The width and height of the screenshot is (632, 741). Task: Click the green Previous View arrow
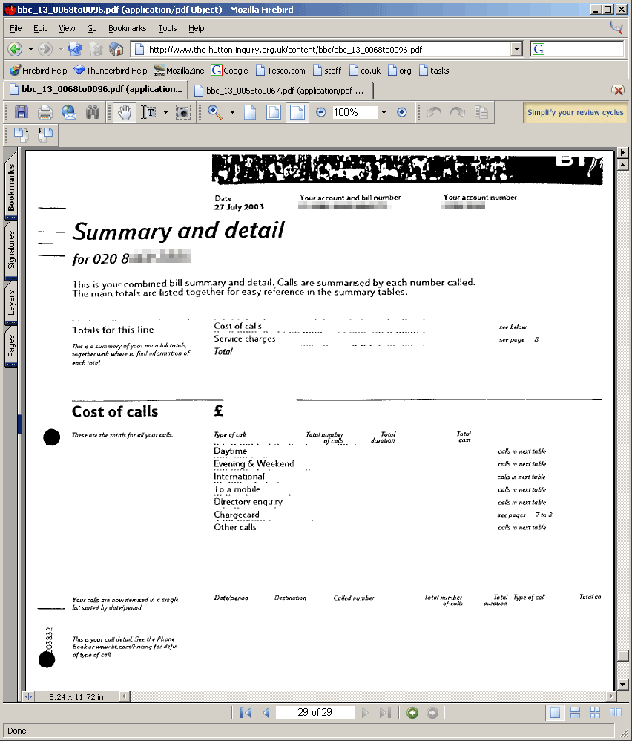tap(412, 713)
